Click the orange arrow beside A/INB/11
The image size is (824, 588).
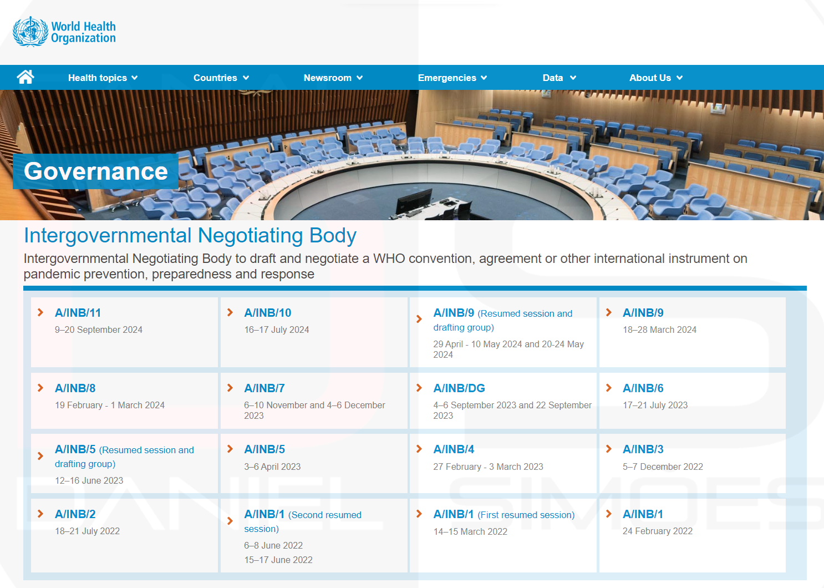(40, 312)
